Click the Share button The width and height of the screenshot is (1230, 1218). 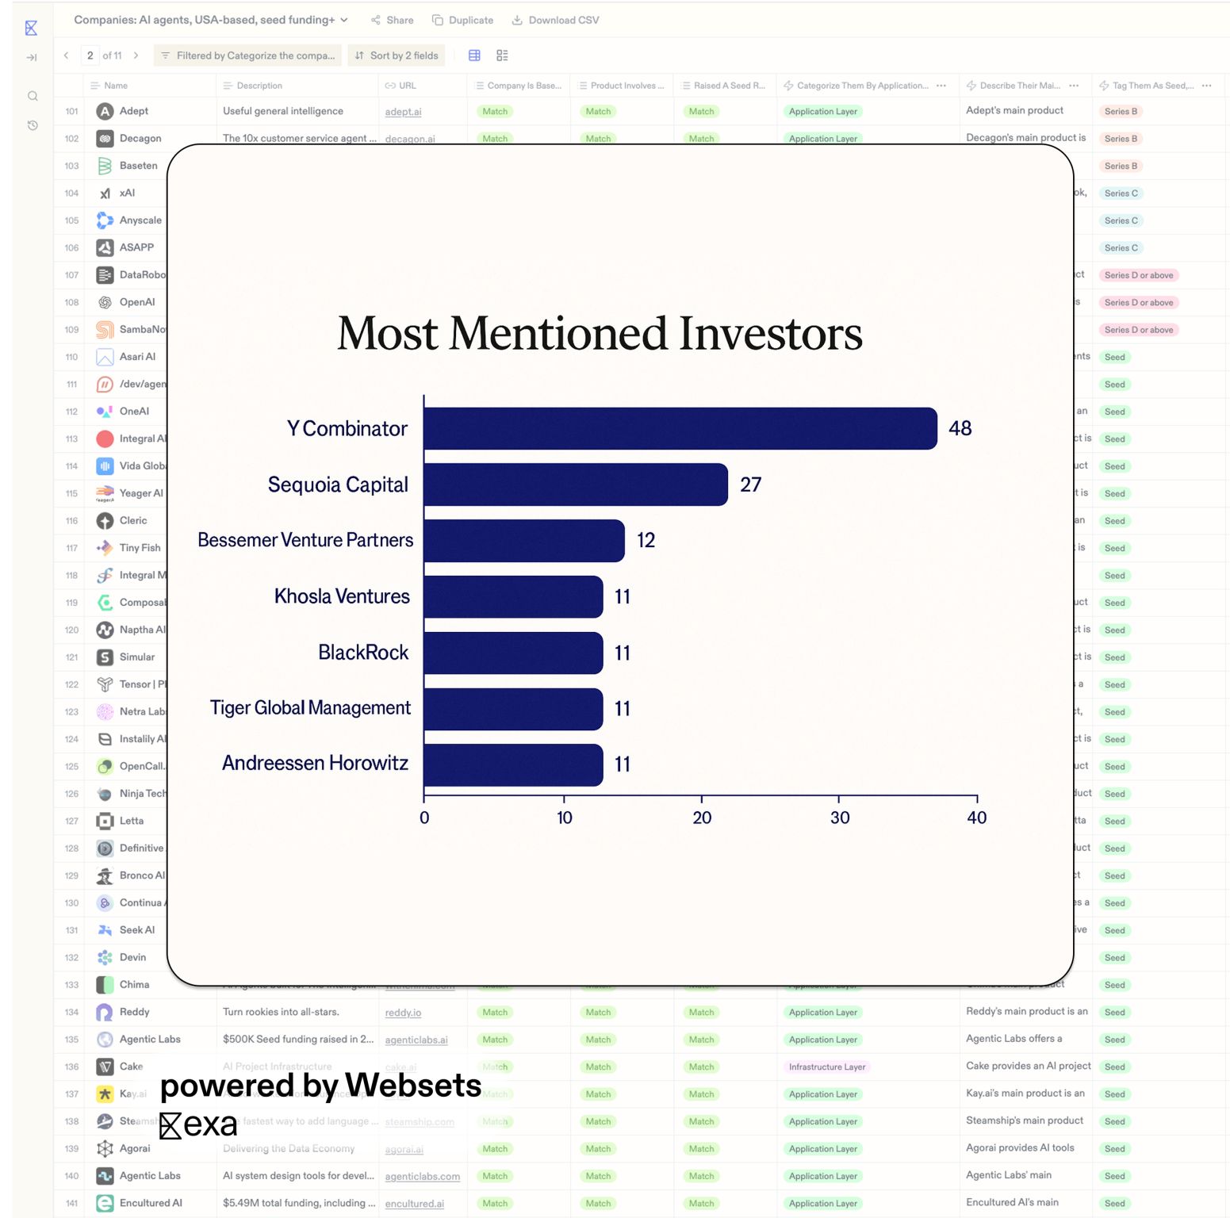tap(392, 20)
